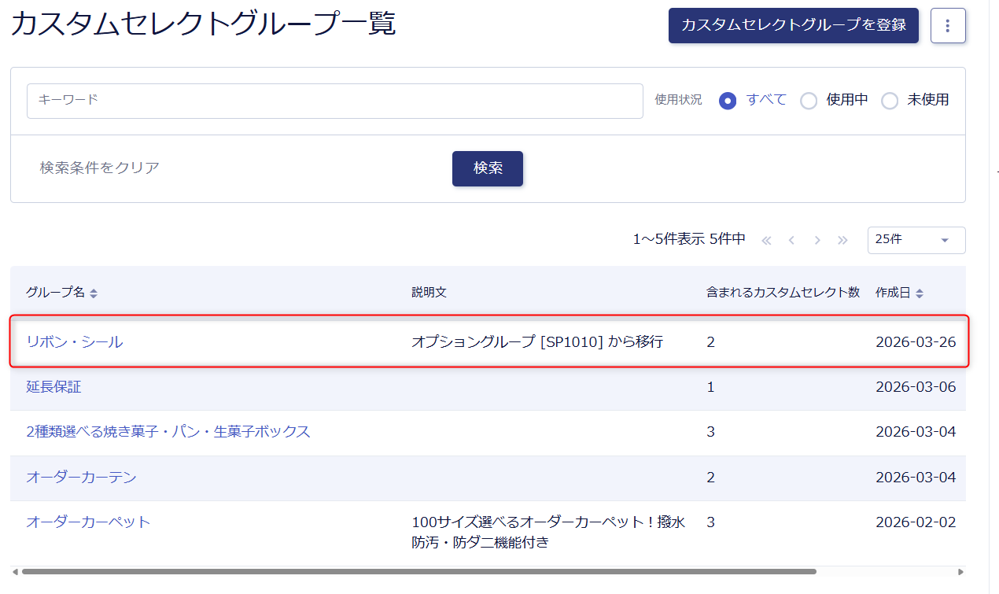Click 検索条件をクリア link
Viewport: 999px width, 594px height.
pos(100,168)
